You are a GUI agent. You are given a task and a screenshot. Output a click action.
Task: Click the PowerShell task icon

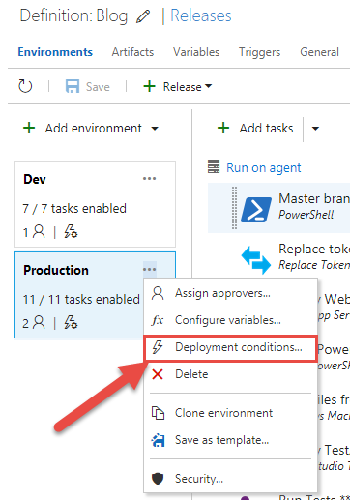coord(256,210)
